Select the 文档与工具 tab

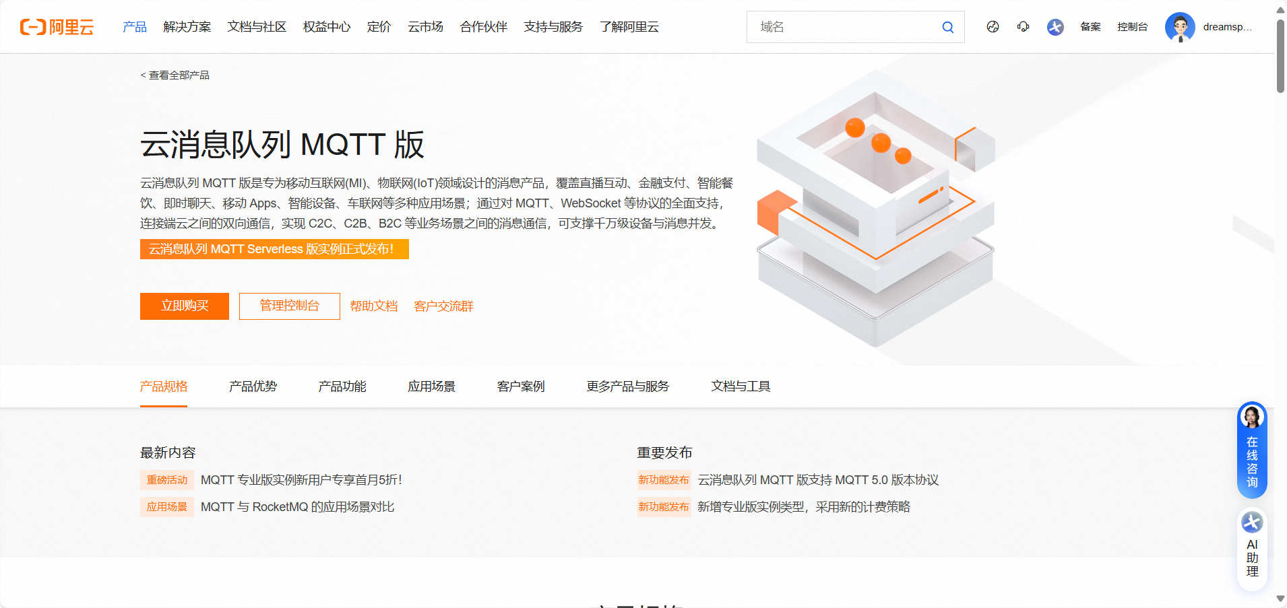point(741,386)
